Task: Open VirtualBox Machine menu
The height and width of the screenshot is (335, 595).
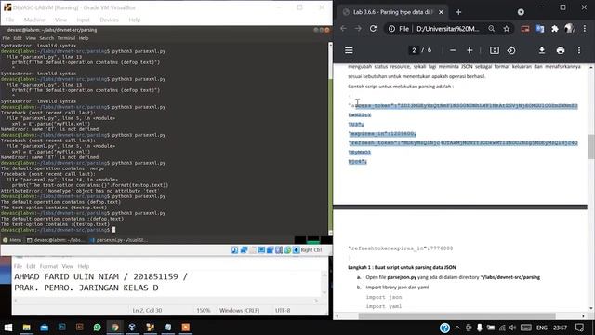Action: pyautogui.click(x=34, y=20)
